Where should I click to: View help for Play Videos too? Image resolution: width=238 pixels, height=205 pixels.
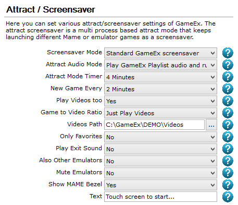pyautogui.click(x=228, y=101)
